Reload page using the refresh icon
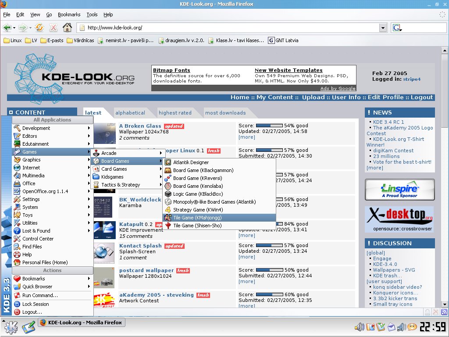Screen dimensions: 449x337 click(39, 28)
